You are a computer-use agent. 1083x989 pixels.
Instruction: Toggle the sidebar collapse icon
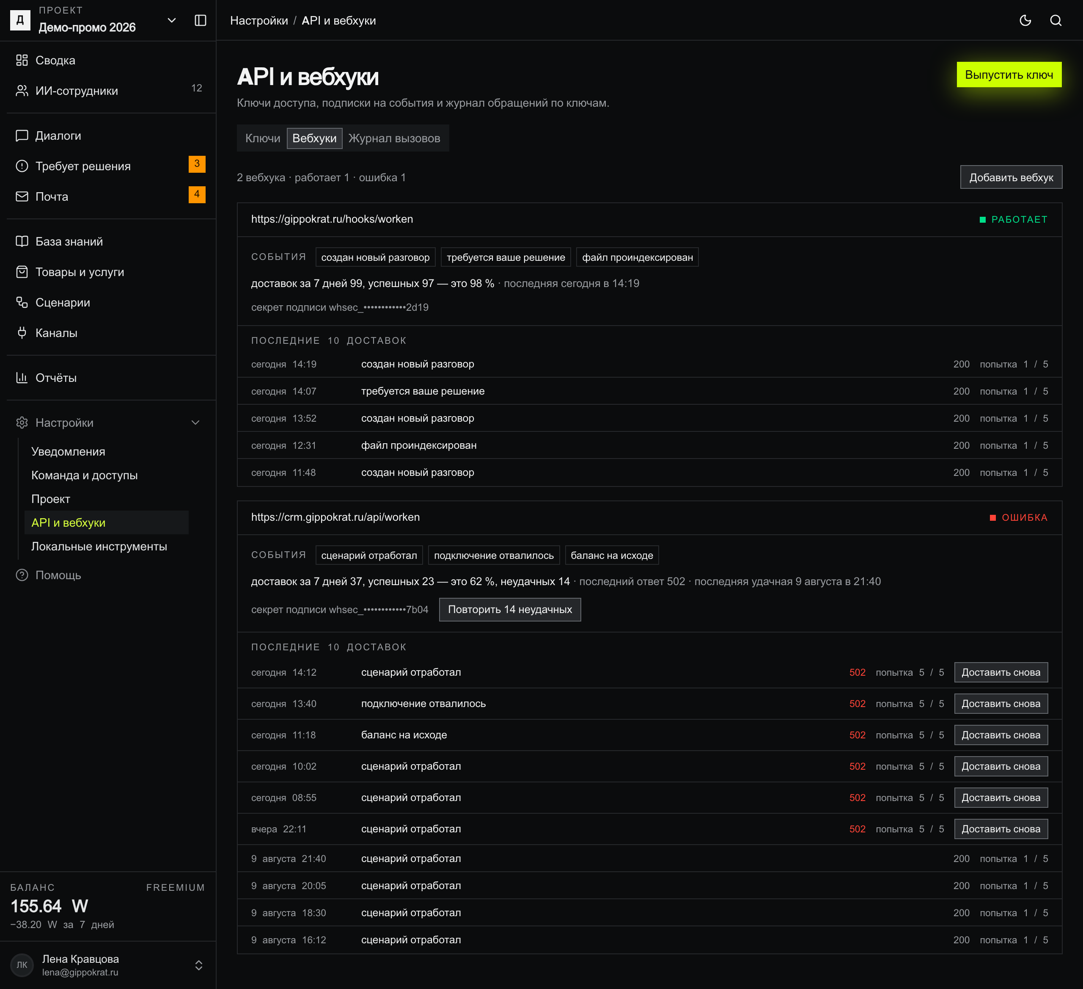[201, 20]
